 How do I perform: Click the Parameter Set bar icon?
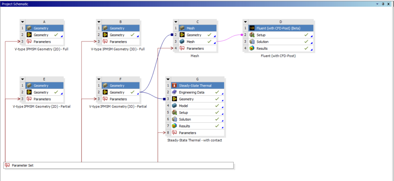pyautogui.click(x=7, y=166)
